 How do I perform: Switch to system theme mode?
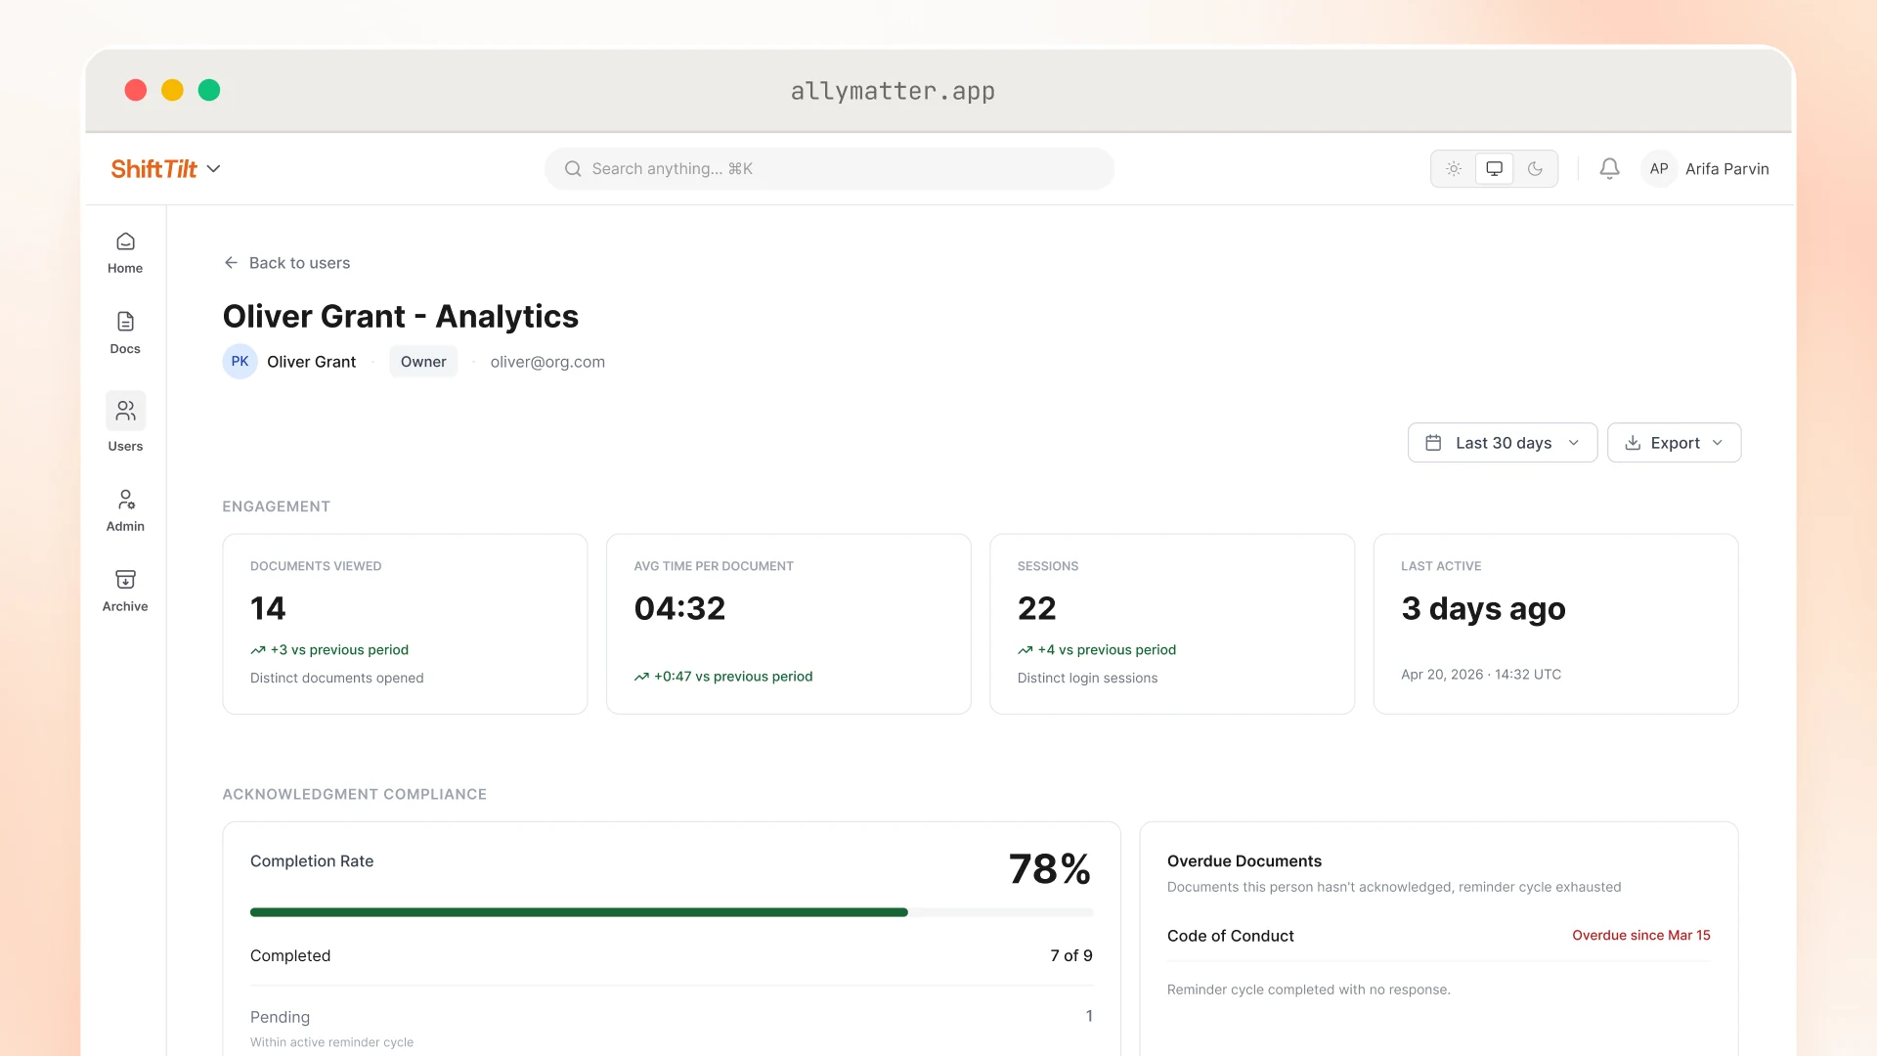point(1494,168)
